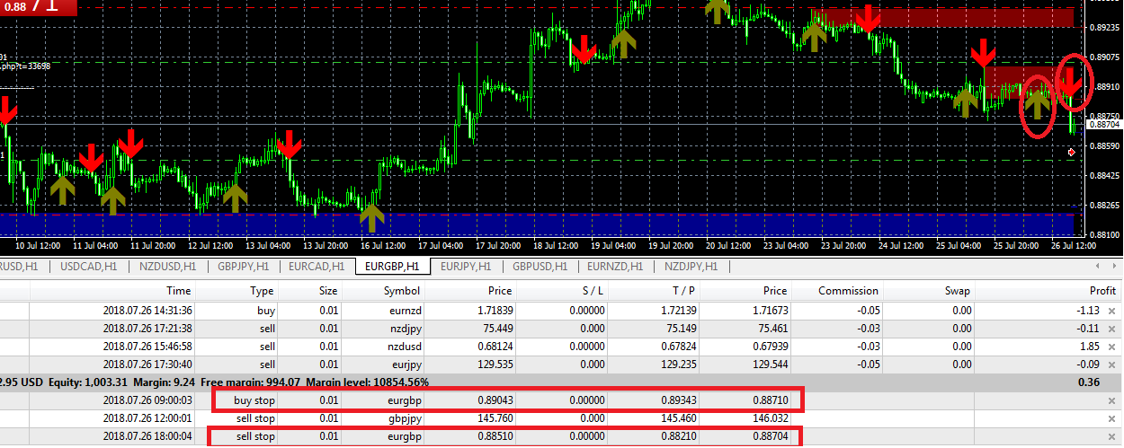Click the circled olive up arrow signal

1038,101
